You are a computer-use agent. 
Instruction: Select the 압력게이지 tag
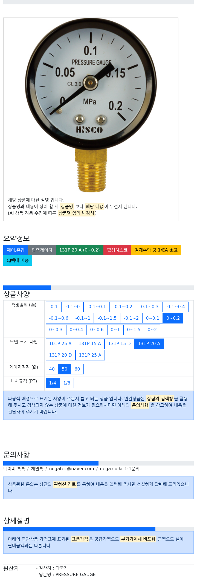[42, 250]
